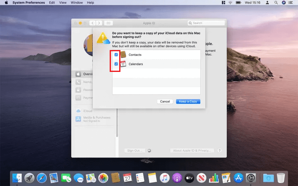Select the Calendars row in the list
The image size is (298, 186).
(x=156, y=64)
